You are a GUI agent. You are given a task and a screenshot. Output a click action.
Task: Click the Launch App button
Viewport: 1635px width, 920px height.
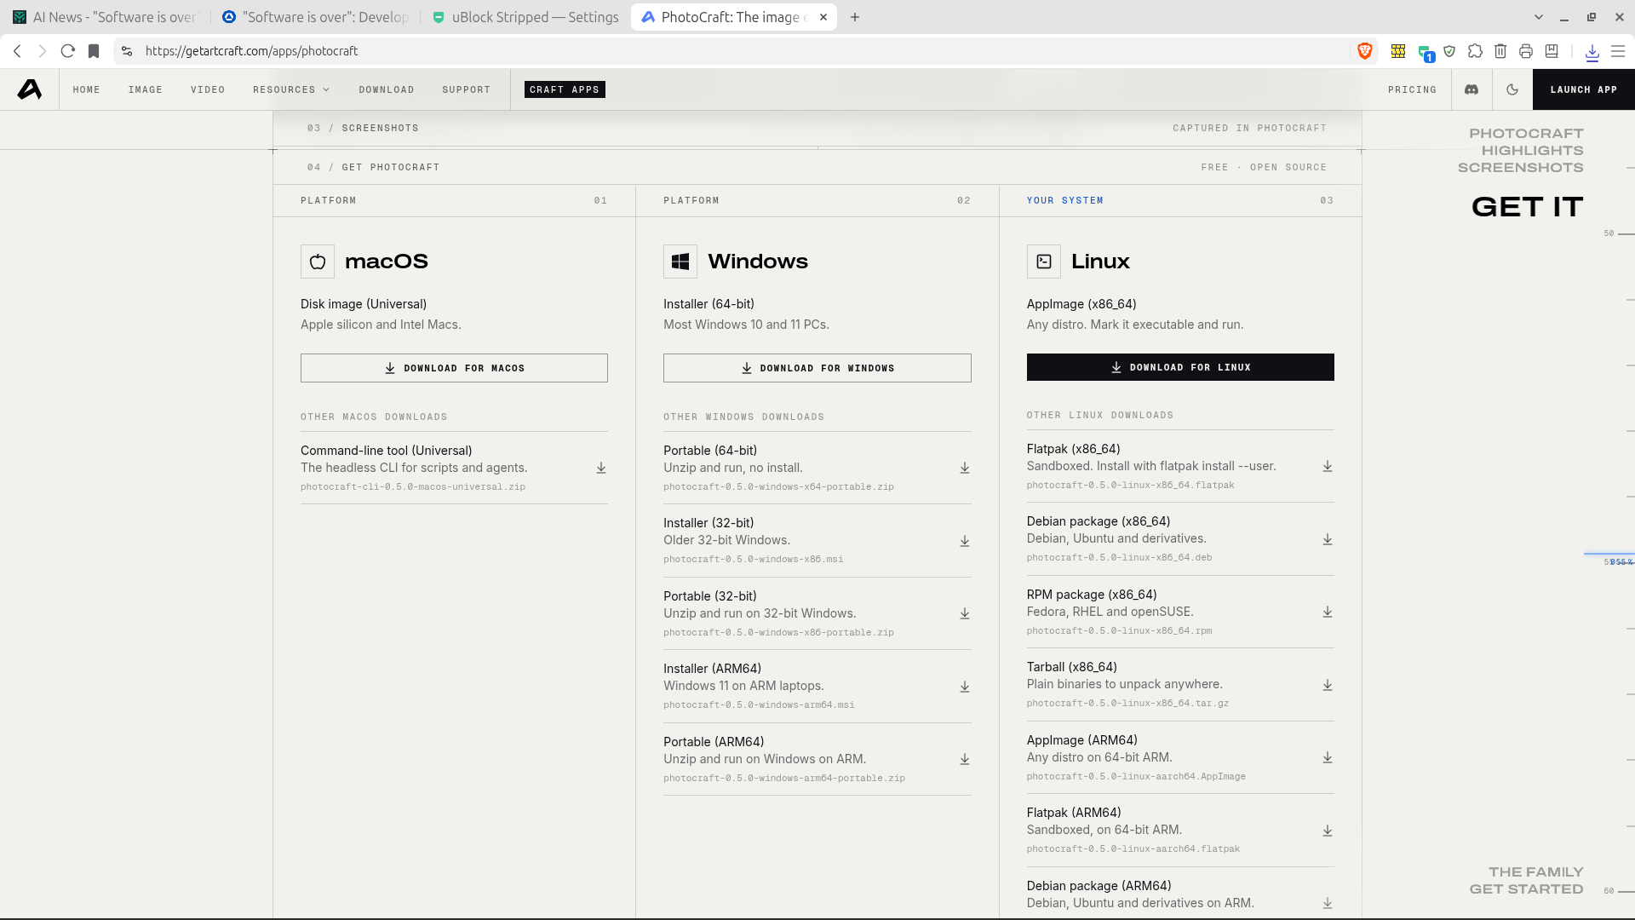tap(1584, 89)
